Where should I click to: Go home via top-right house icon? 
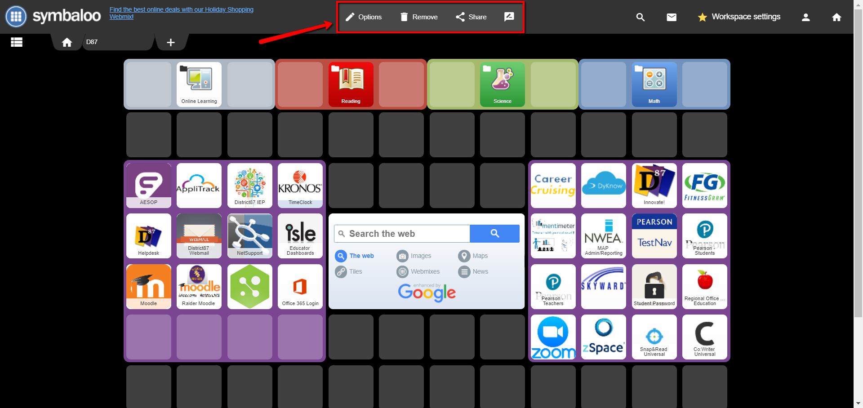[x=836, y=17]
